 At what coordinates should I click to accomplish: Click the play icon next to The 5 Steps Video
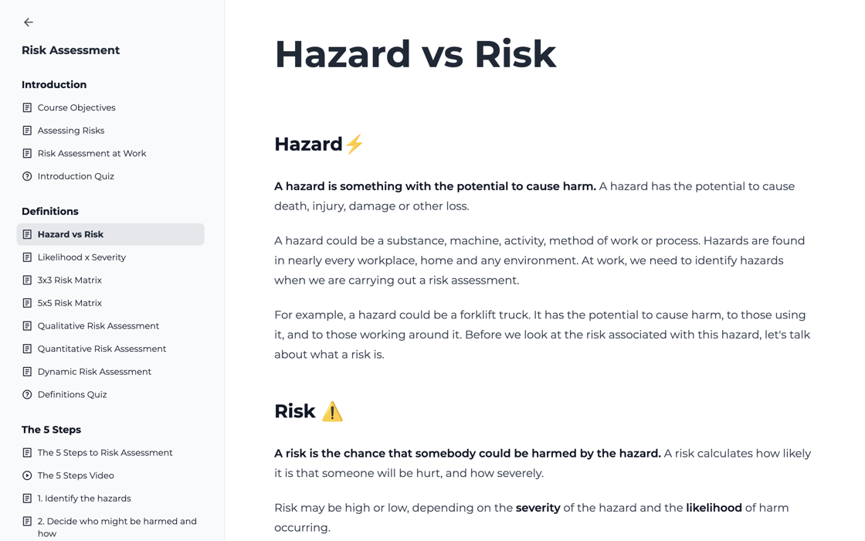point(27,475)
